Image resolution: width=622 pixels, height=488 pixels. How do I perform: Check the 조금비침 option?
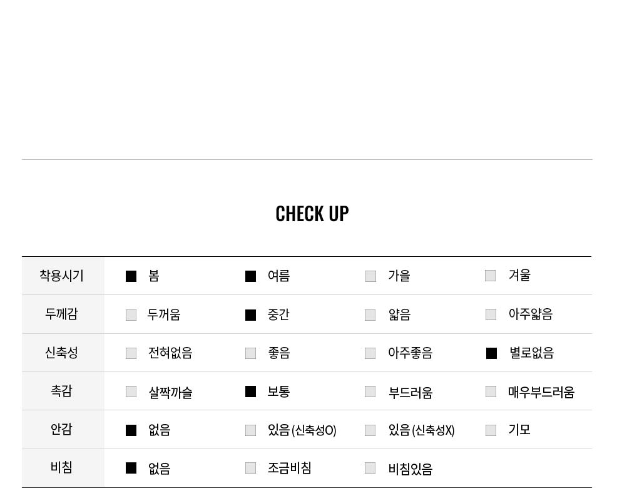250,468
